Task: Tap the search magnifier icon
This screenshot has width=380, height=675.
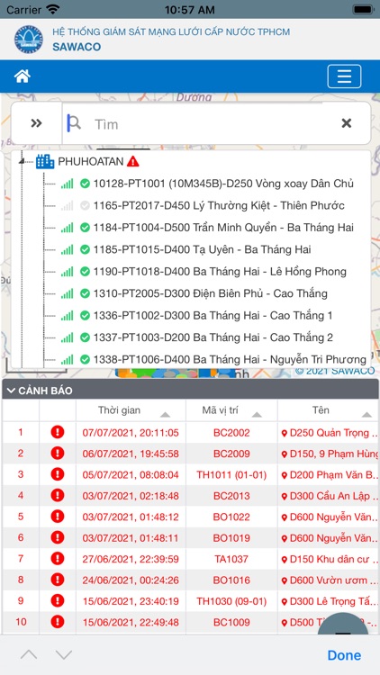Action: (x=74, y=124)
